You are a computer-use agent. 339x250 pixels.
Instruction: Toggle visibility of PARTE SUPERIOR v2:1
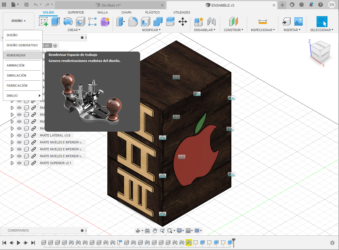[x=19, y=163]
